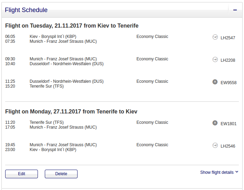Click Economy Classic for the 06:05 Kiev departure
Image resolution: width=244 pixels, height=190 pixels.
click(152, 37)
